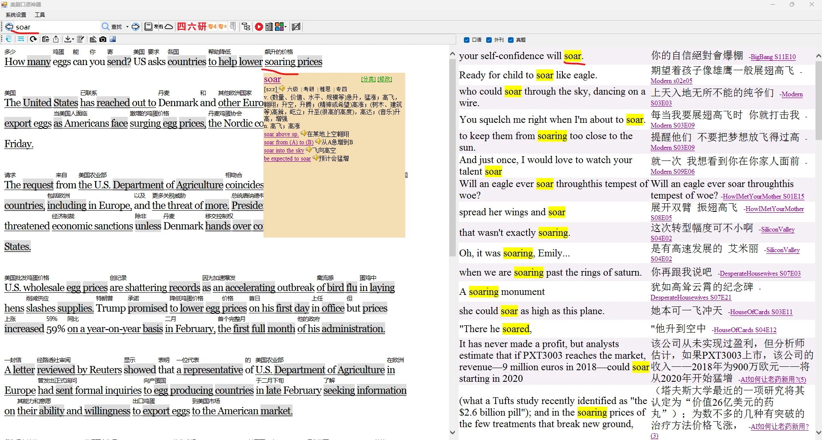Click the examples pane scroll up arrow

pos(819,56)
